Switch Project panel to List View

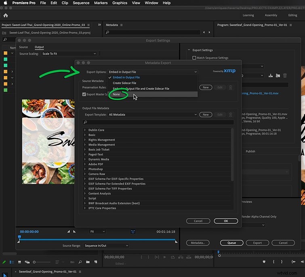tap(12, 262)
